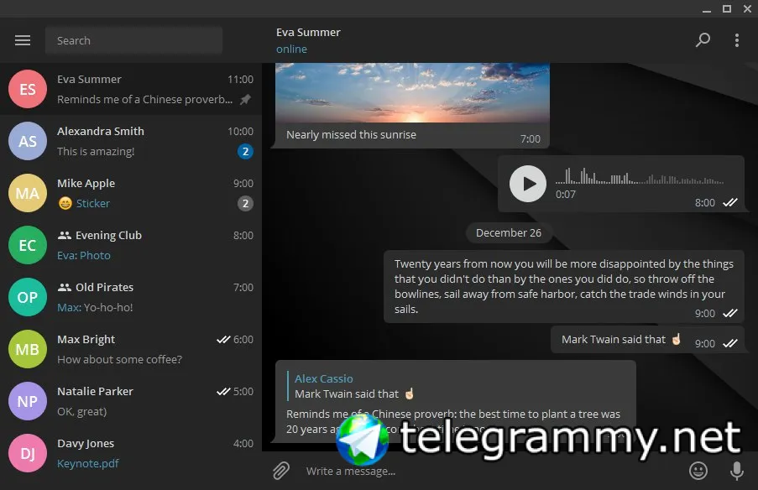Viewport: 758px width, 490px height.
Task: Click the pin icon on Eva Summer
Action: 246,100
